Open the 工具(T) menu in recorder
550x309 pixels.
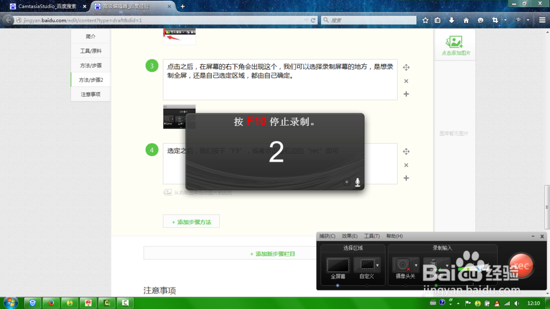pyautogui.click(x=371, y=236)
